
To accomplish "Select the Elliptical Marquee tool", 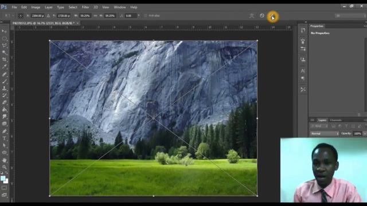I will click(x=4, y=38).
